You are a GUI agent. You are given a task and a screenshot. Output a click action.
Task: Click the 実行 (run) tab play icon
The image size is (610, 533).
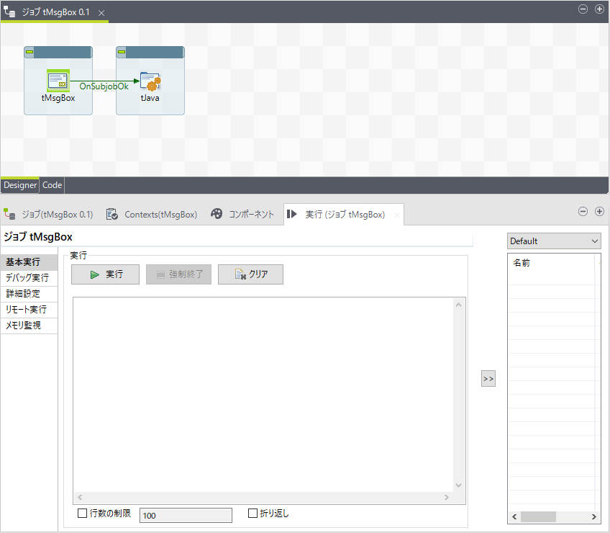(291, 214)
